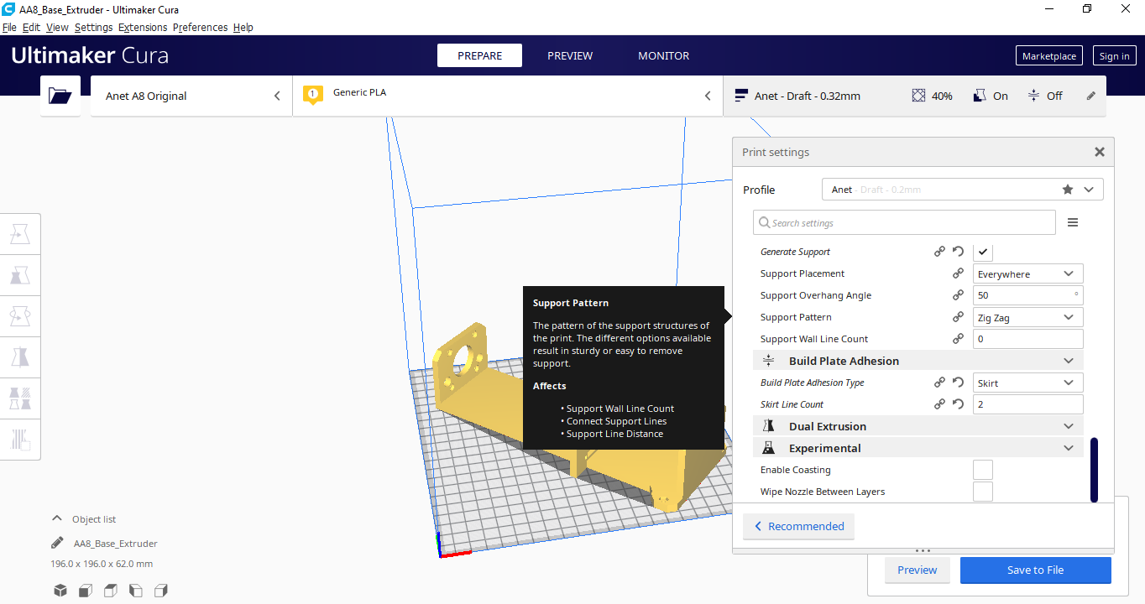1145x604 pixels.
Task: Select the Support Blocker tool
Action: point(20,440)
